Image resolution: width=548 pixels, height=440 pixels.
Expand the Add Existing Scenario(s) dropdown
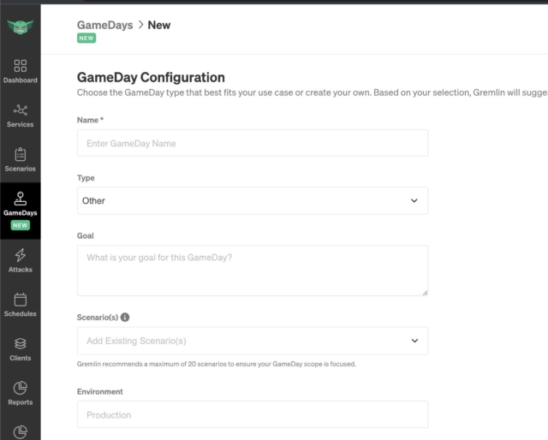[253, 341]
